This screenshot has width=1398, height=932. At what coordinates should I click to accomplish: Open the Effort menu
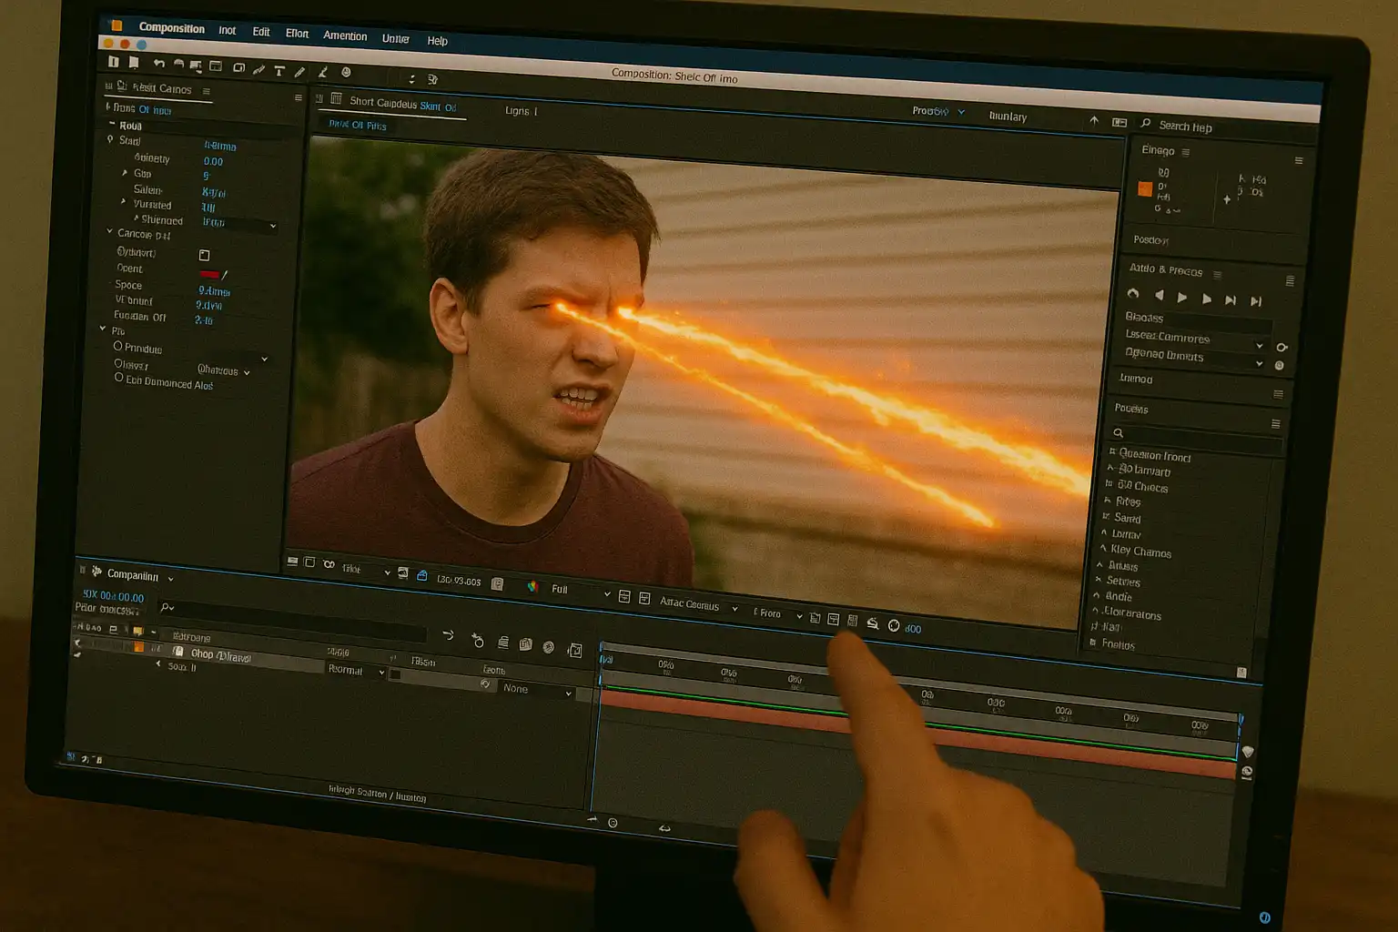click(297, 34)
